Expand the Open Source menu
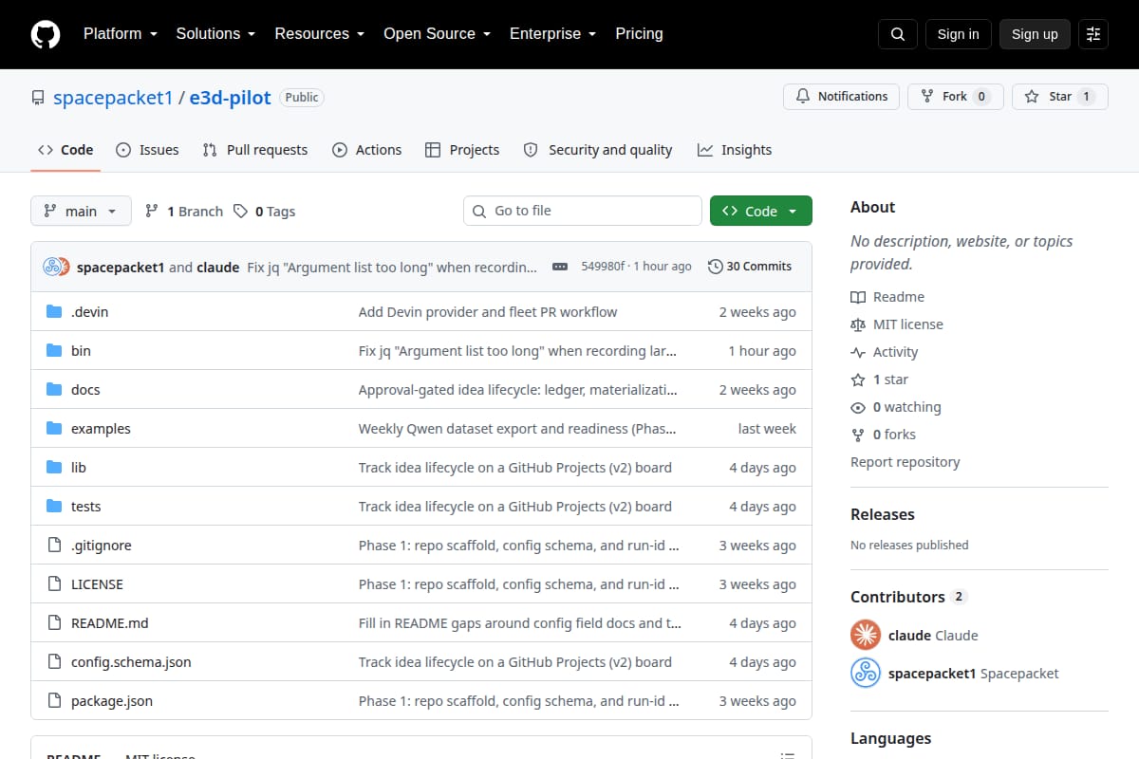Image resolution: width=1139 pixels, height=759 pixels. pyautogui.click(x=438, y=34)
